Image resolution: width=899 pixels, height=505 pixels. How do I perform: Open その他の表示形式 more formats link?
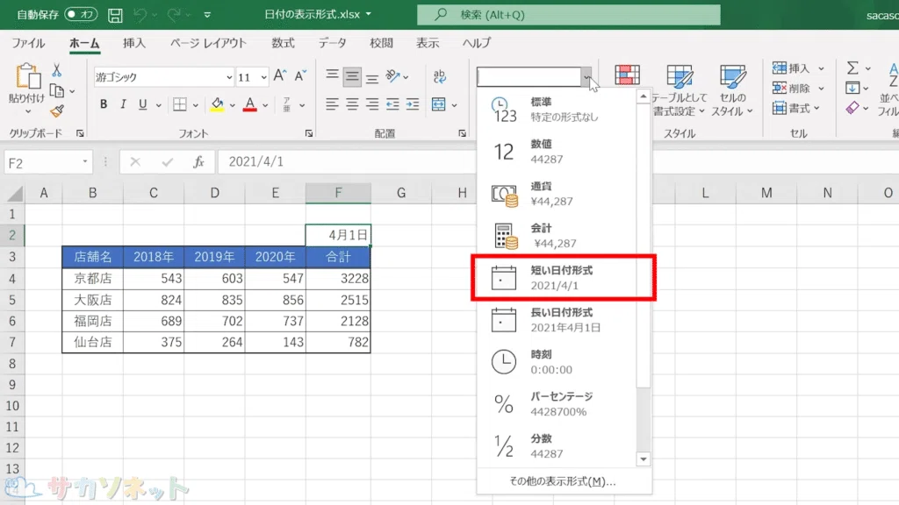[563, 481]
